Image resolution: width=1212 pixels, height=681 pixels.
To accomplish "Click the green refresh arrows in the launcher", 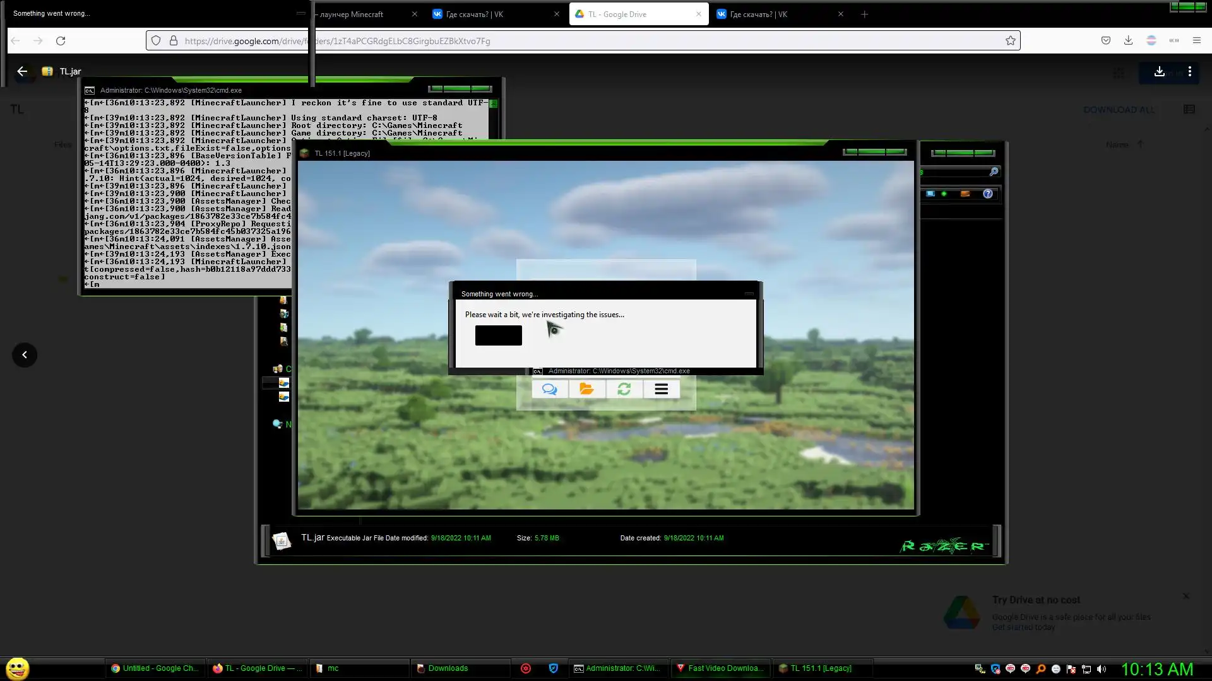I will [x=624, y=389].
